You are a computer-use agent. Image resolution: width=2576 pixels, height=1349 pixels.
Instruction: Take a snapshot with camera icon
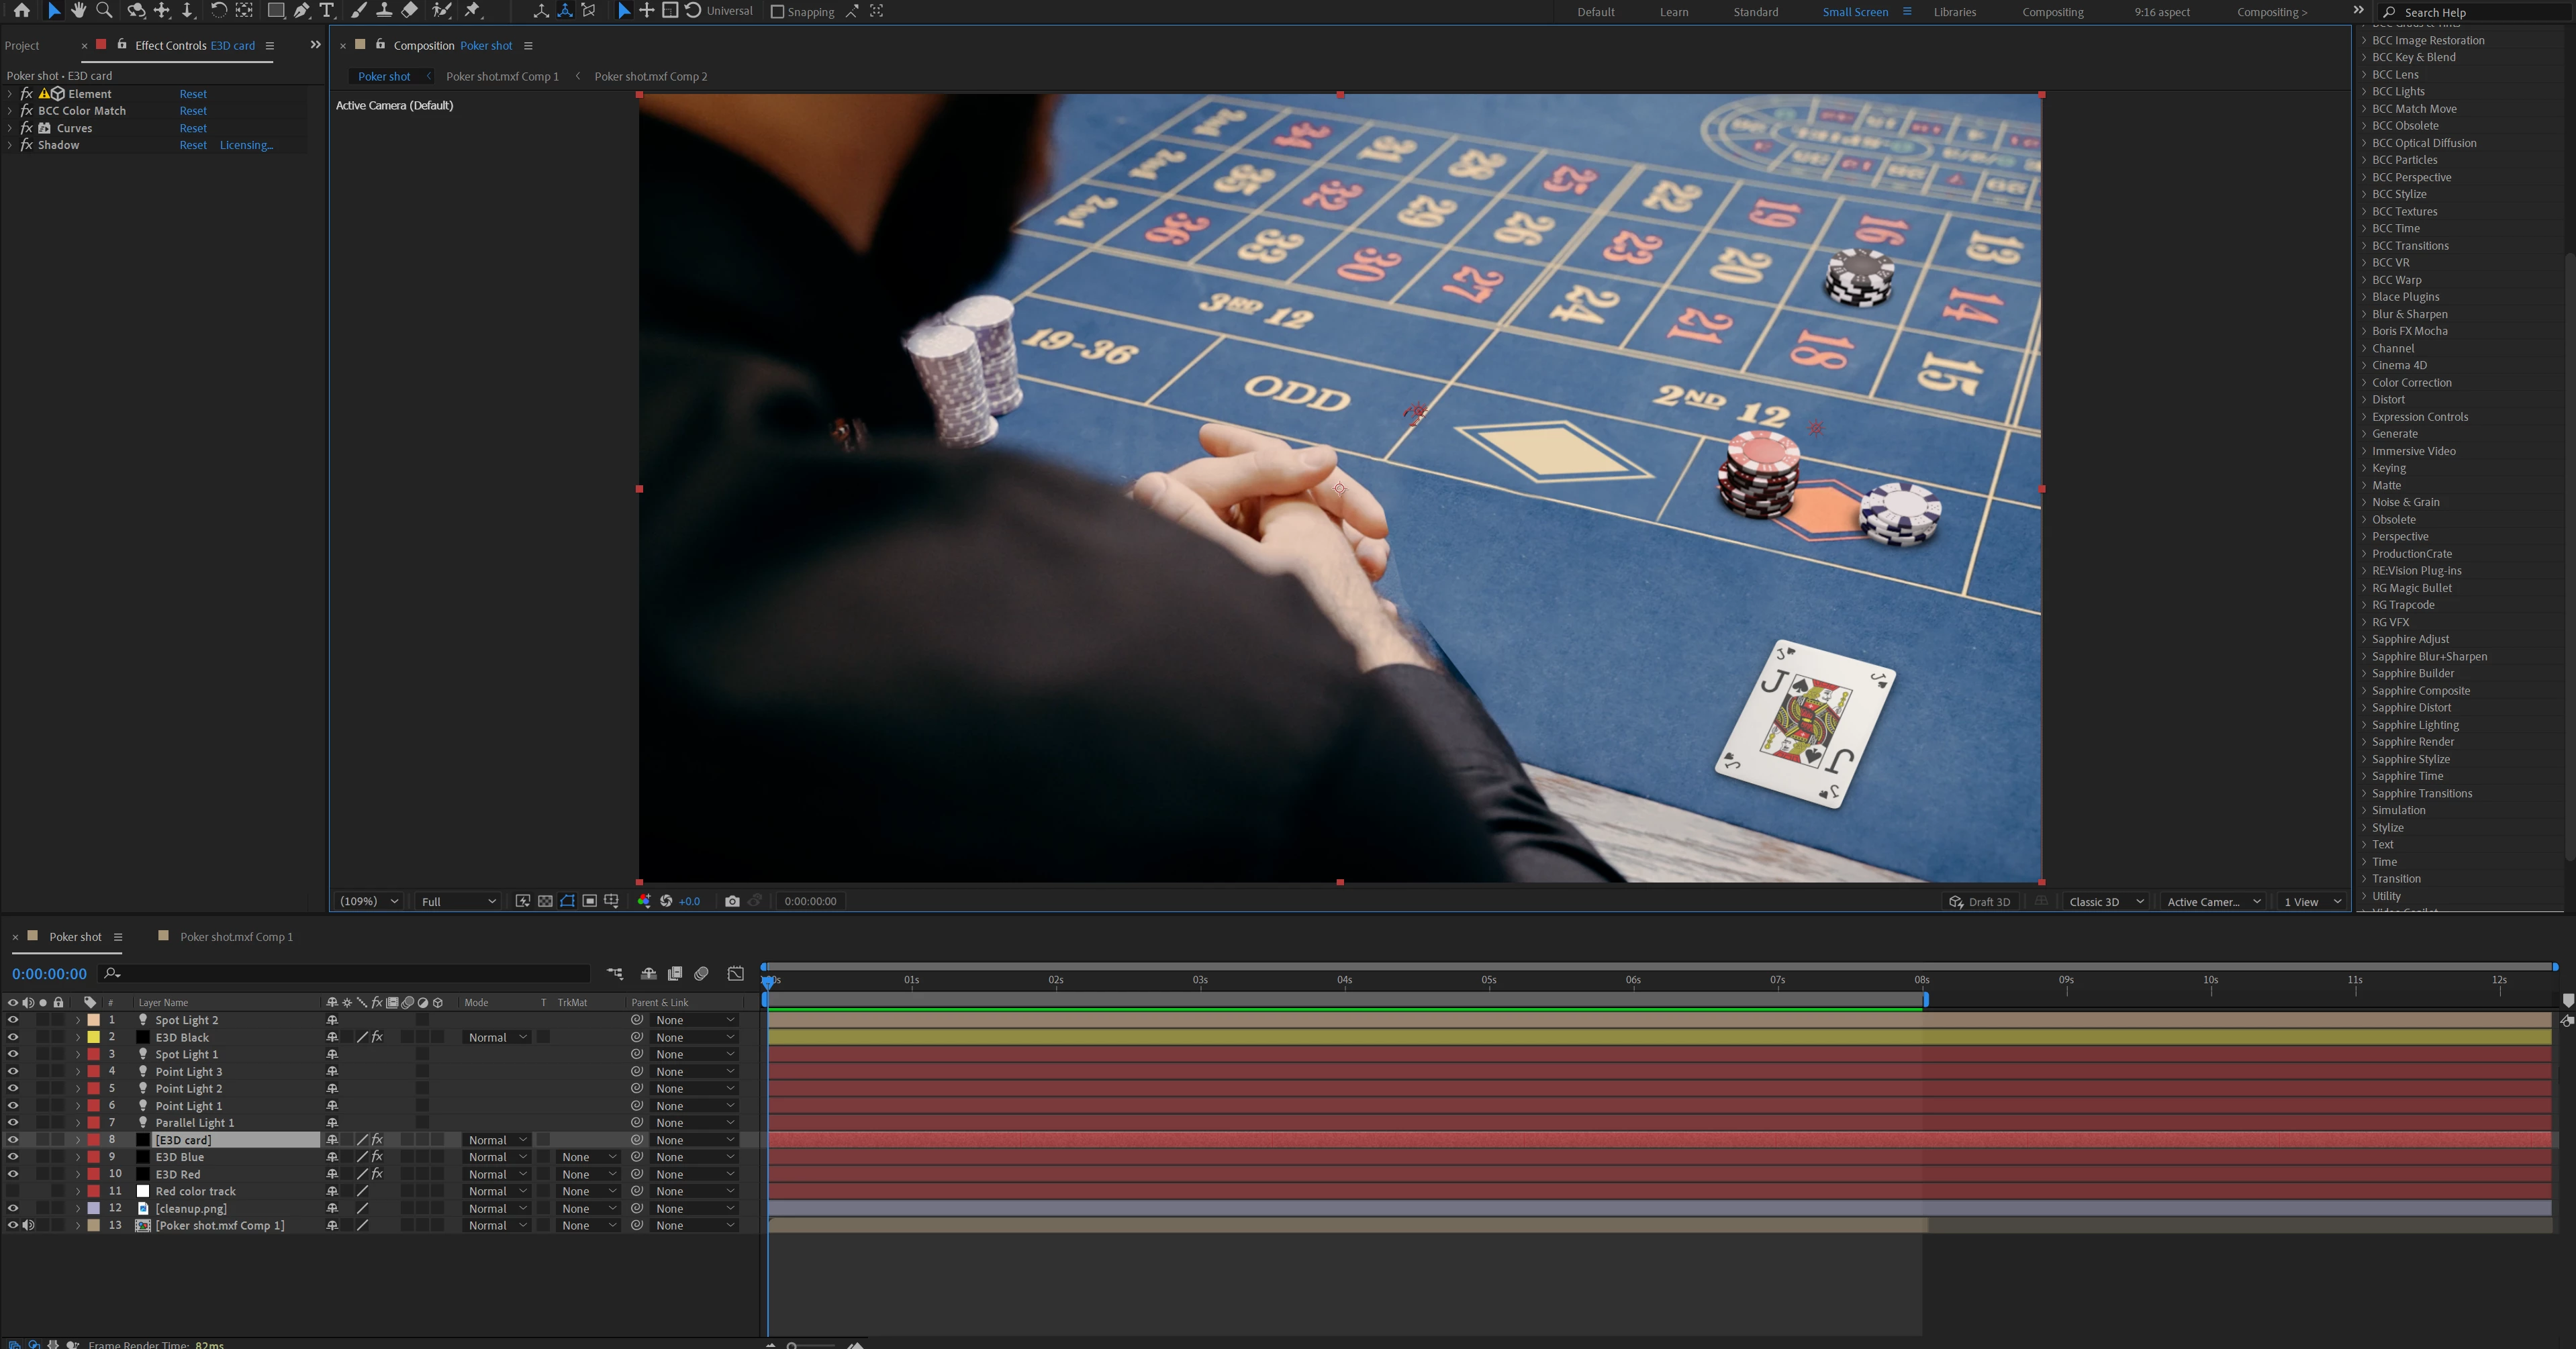coord(732,901)
